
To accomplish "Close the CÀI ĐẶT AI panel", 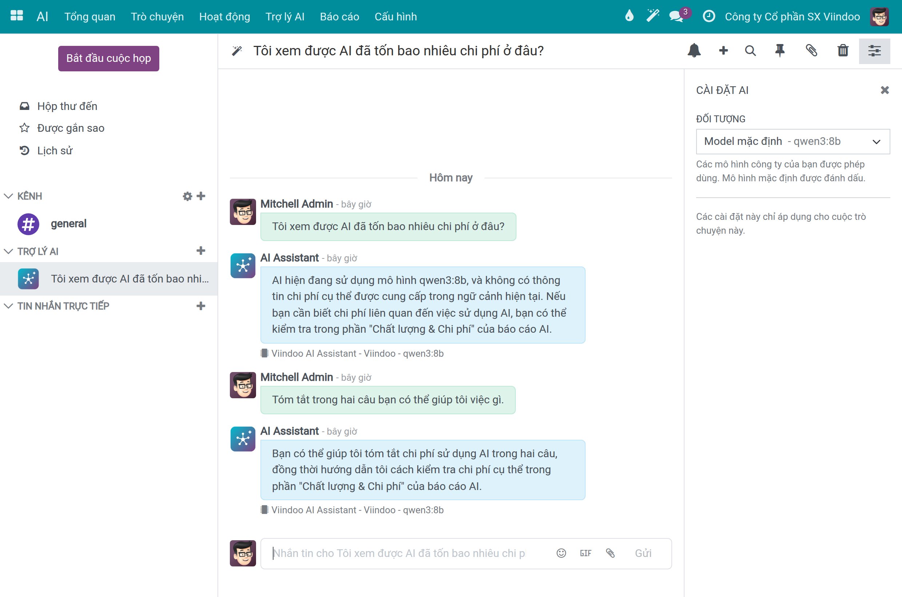I will (x=885, y=90).
